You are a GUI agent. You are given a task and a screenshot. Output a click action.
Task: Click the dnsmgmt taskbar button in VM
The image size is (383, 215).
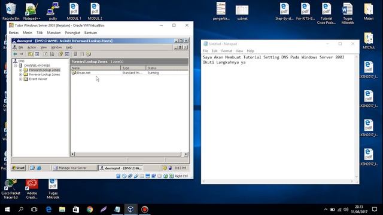pyautogui.click(x=121, y=168)
